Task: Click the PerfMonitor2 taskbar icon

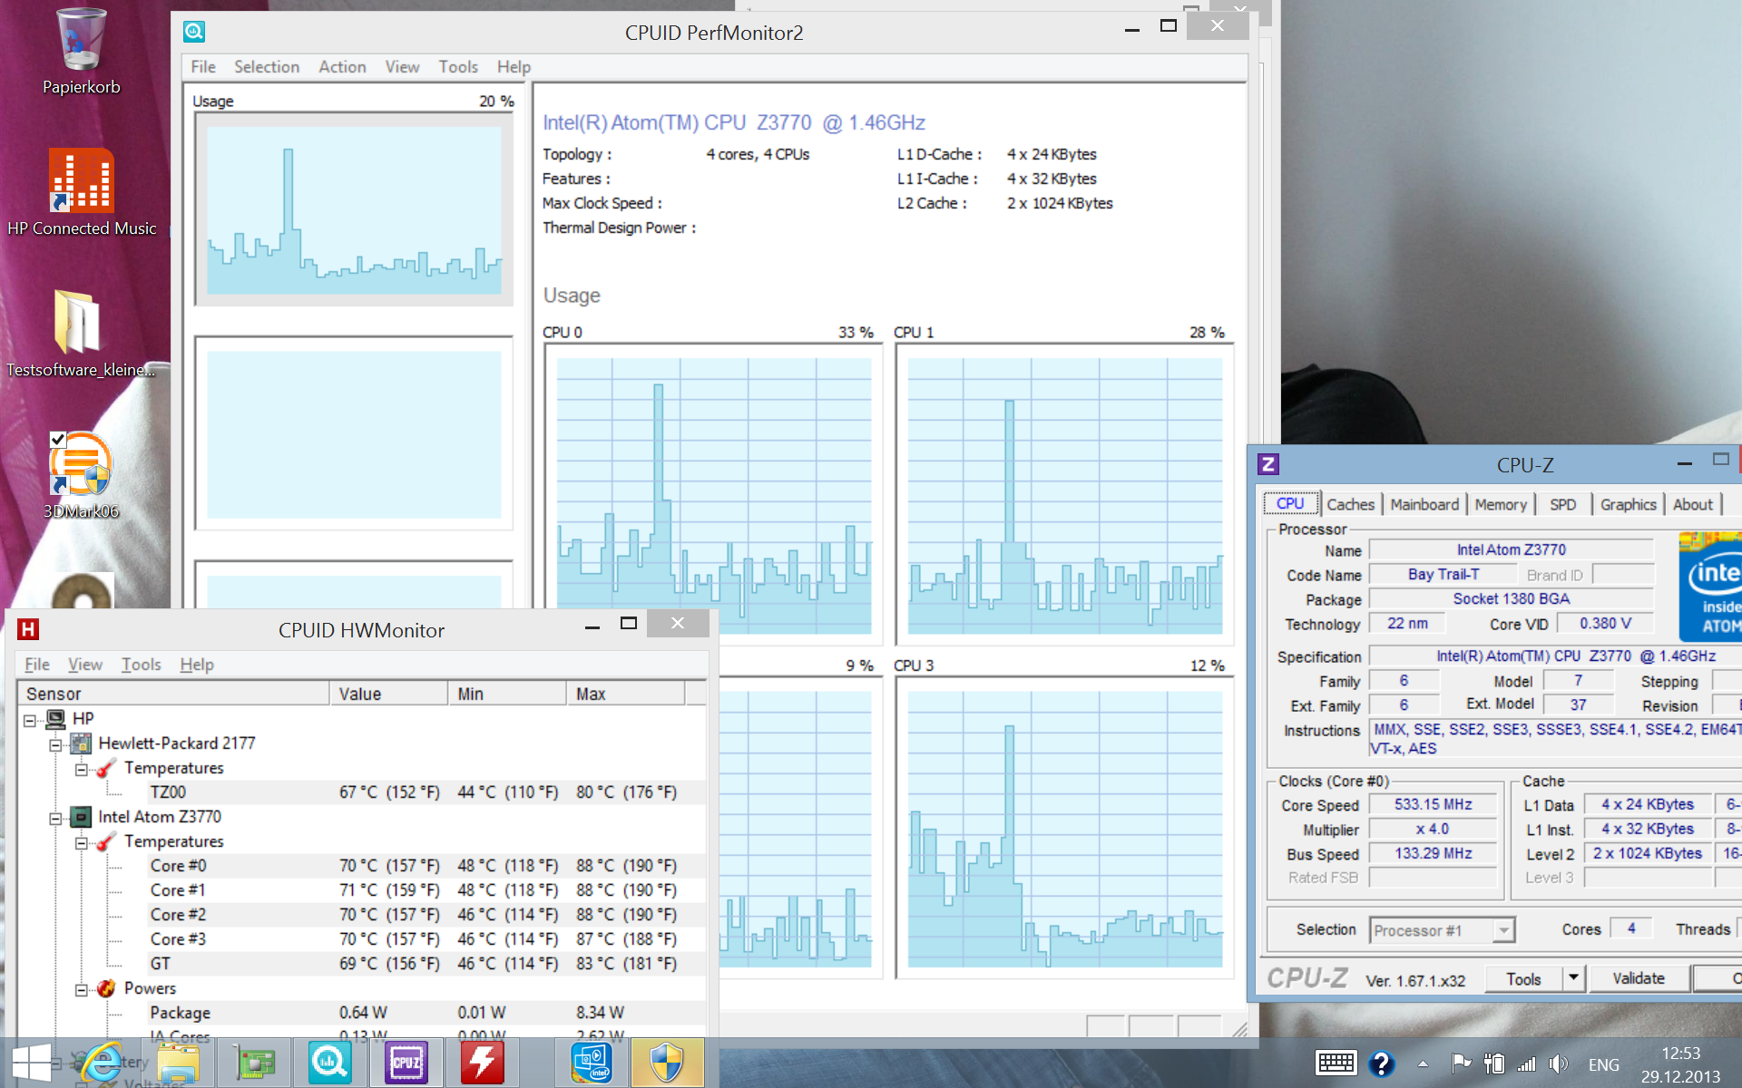Action: (x=329, y=1063)
